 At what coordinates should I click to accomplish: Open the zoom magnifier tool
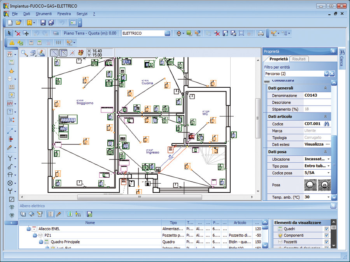click(24, 53)
